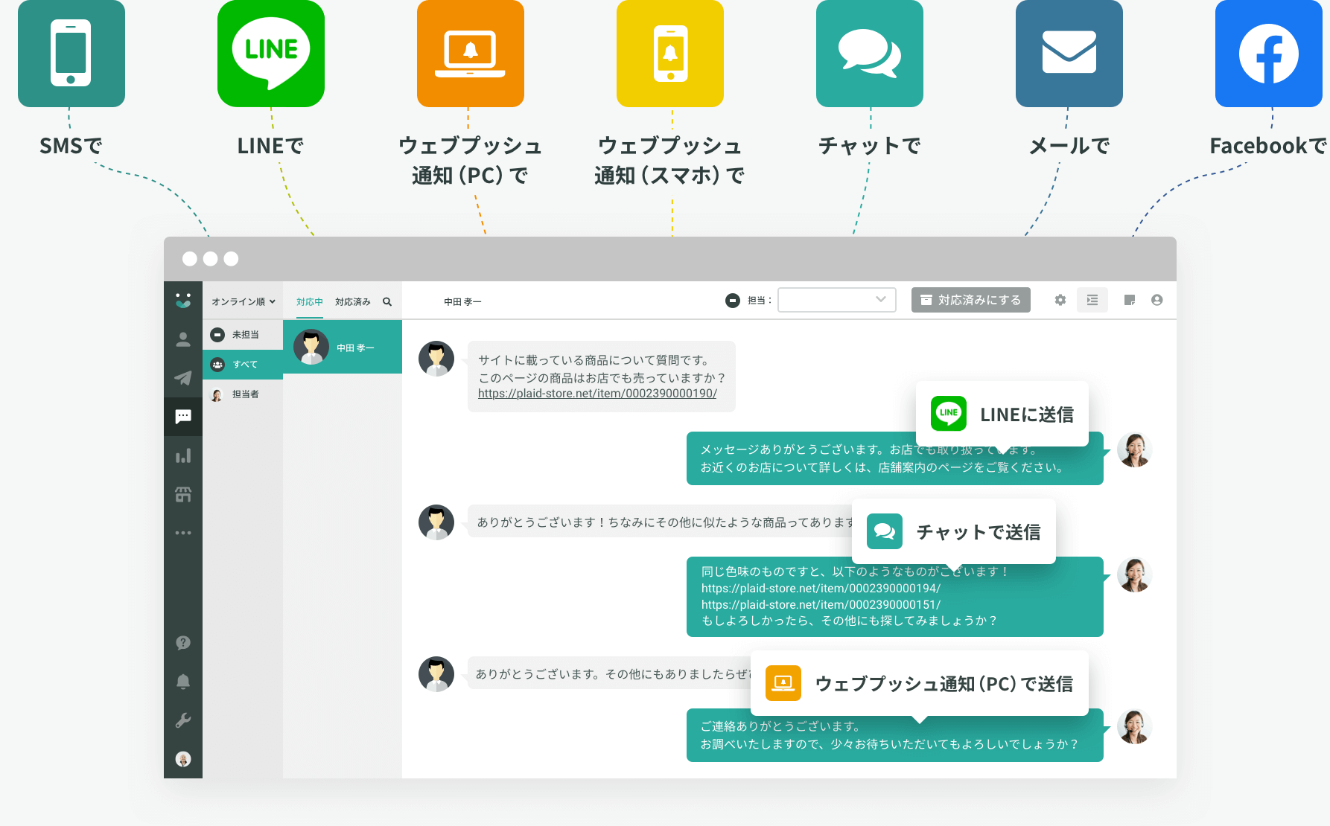
Task: Toggle the indent panel icon in chat header
Action: [1092, 300]
